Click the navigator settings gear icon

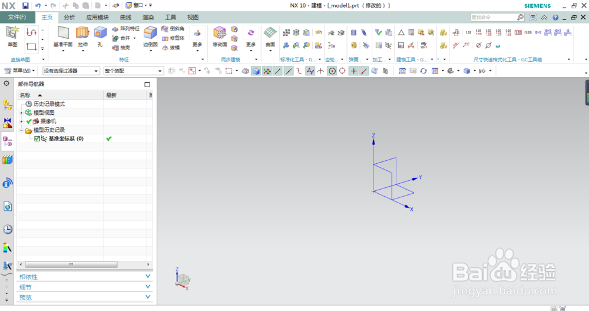[x=6, y=84]
